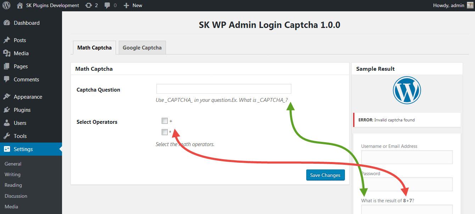475x214 pixels.
Task: Click the Save Changes button
Action: click(325, 175)
